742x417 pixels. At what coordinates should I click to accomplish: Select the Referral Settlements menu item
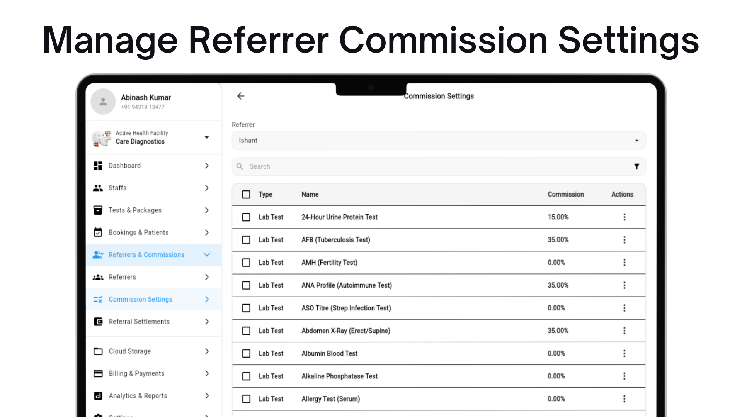pos(153,322)
